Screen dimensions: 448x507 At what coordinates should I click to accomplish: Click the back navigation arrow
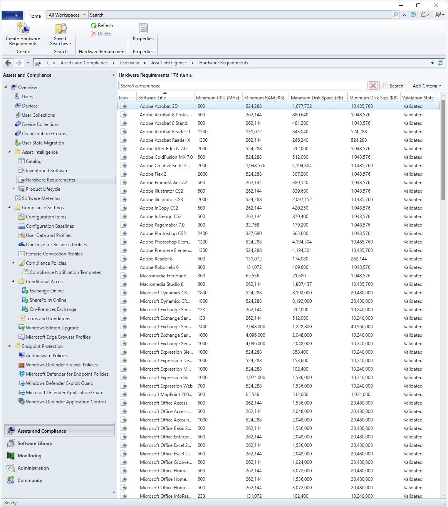[x=8, y=63]
